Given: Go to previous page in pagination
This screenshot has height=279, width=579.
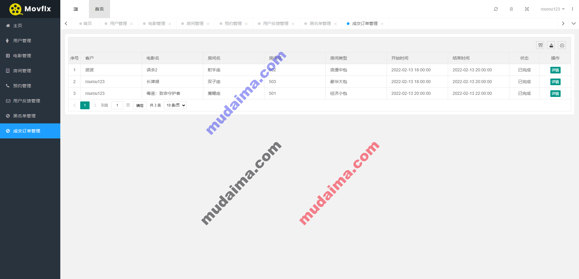Looking at the screenshot, I should pyautogui.click(x=74, y=105).
